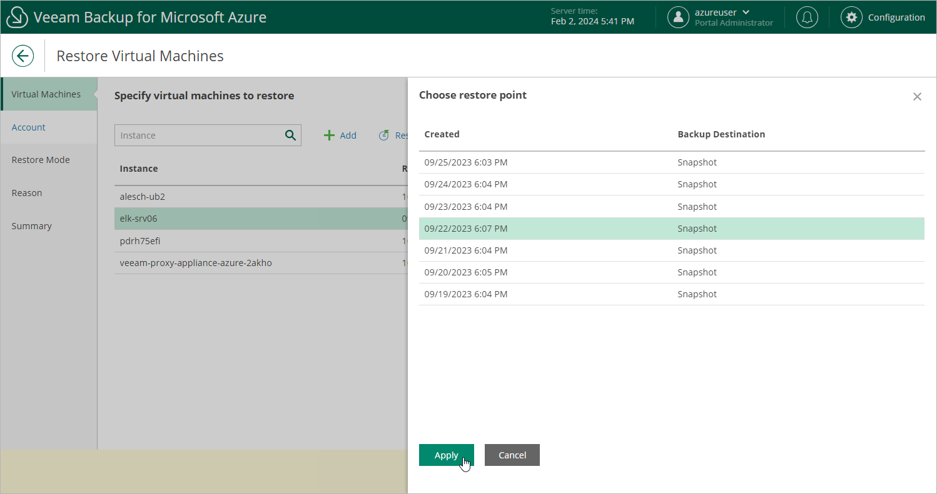Screen dimensions: 937x494
Task: Select the veeam-proxy-appliance-azure-2akho row
Action: (x=261, y=263)
